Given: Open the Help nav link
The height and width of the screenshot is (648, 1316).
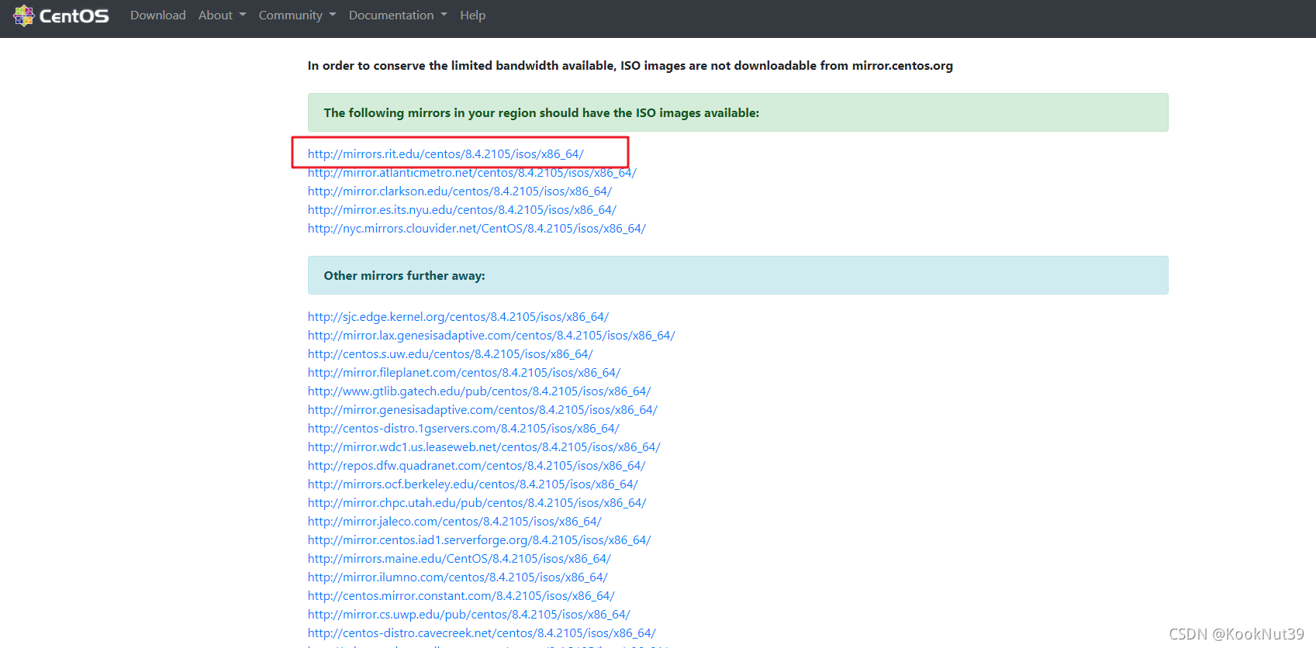Looking at the screenshot, I should (x=472, y=16).
